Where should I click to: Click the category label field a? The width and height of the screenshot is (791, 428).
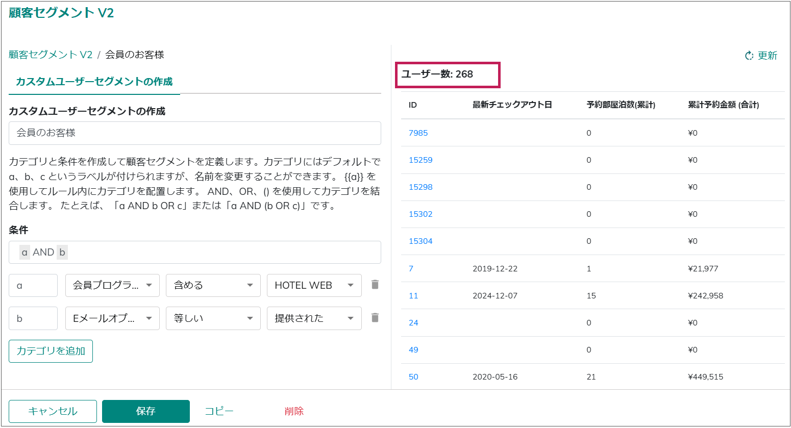[33, 285]
